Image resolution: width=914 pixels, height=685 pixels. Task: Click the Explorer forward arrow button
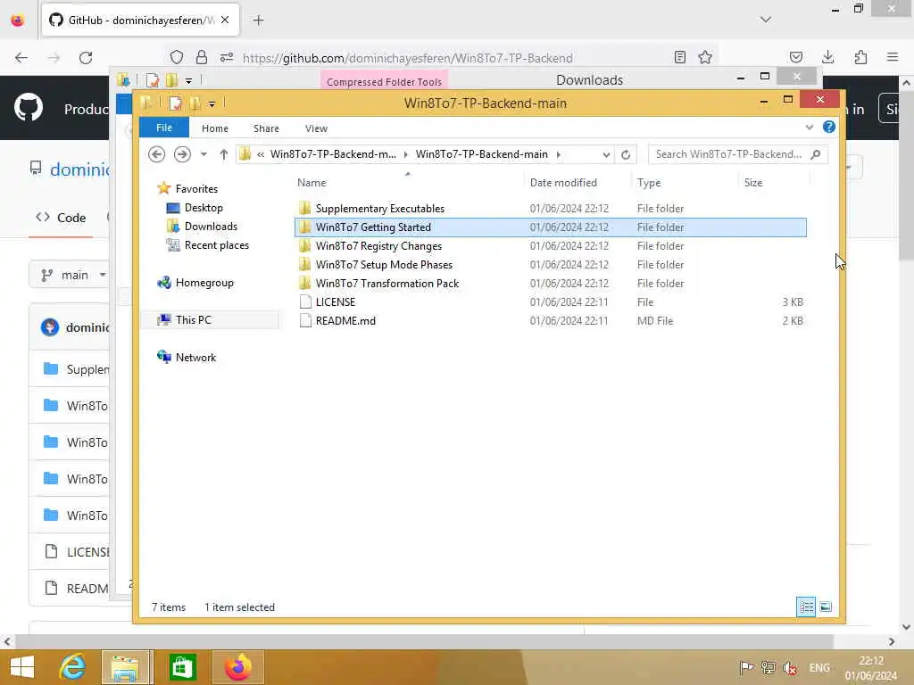pos(182,154)
